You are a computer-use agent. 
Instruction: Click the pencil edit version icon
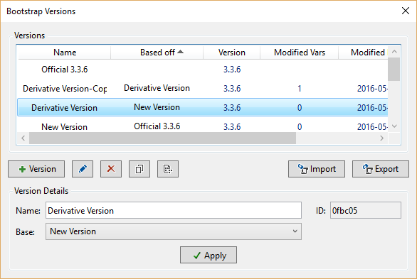tap(83, 169)
